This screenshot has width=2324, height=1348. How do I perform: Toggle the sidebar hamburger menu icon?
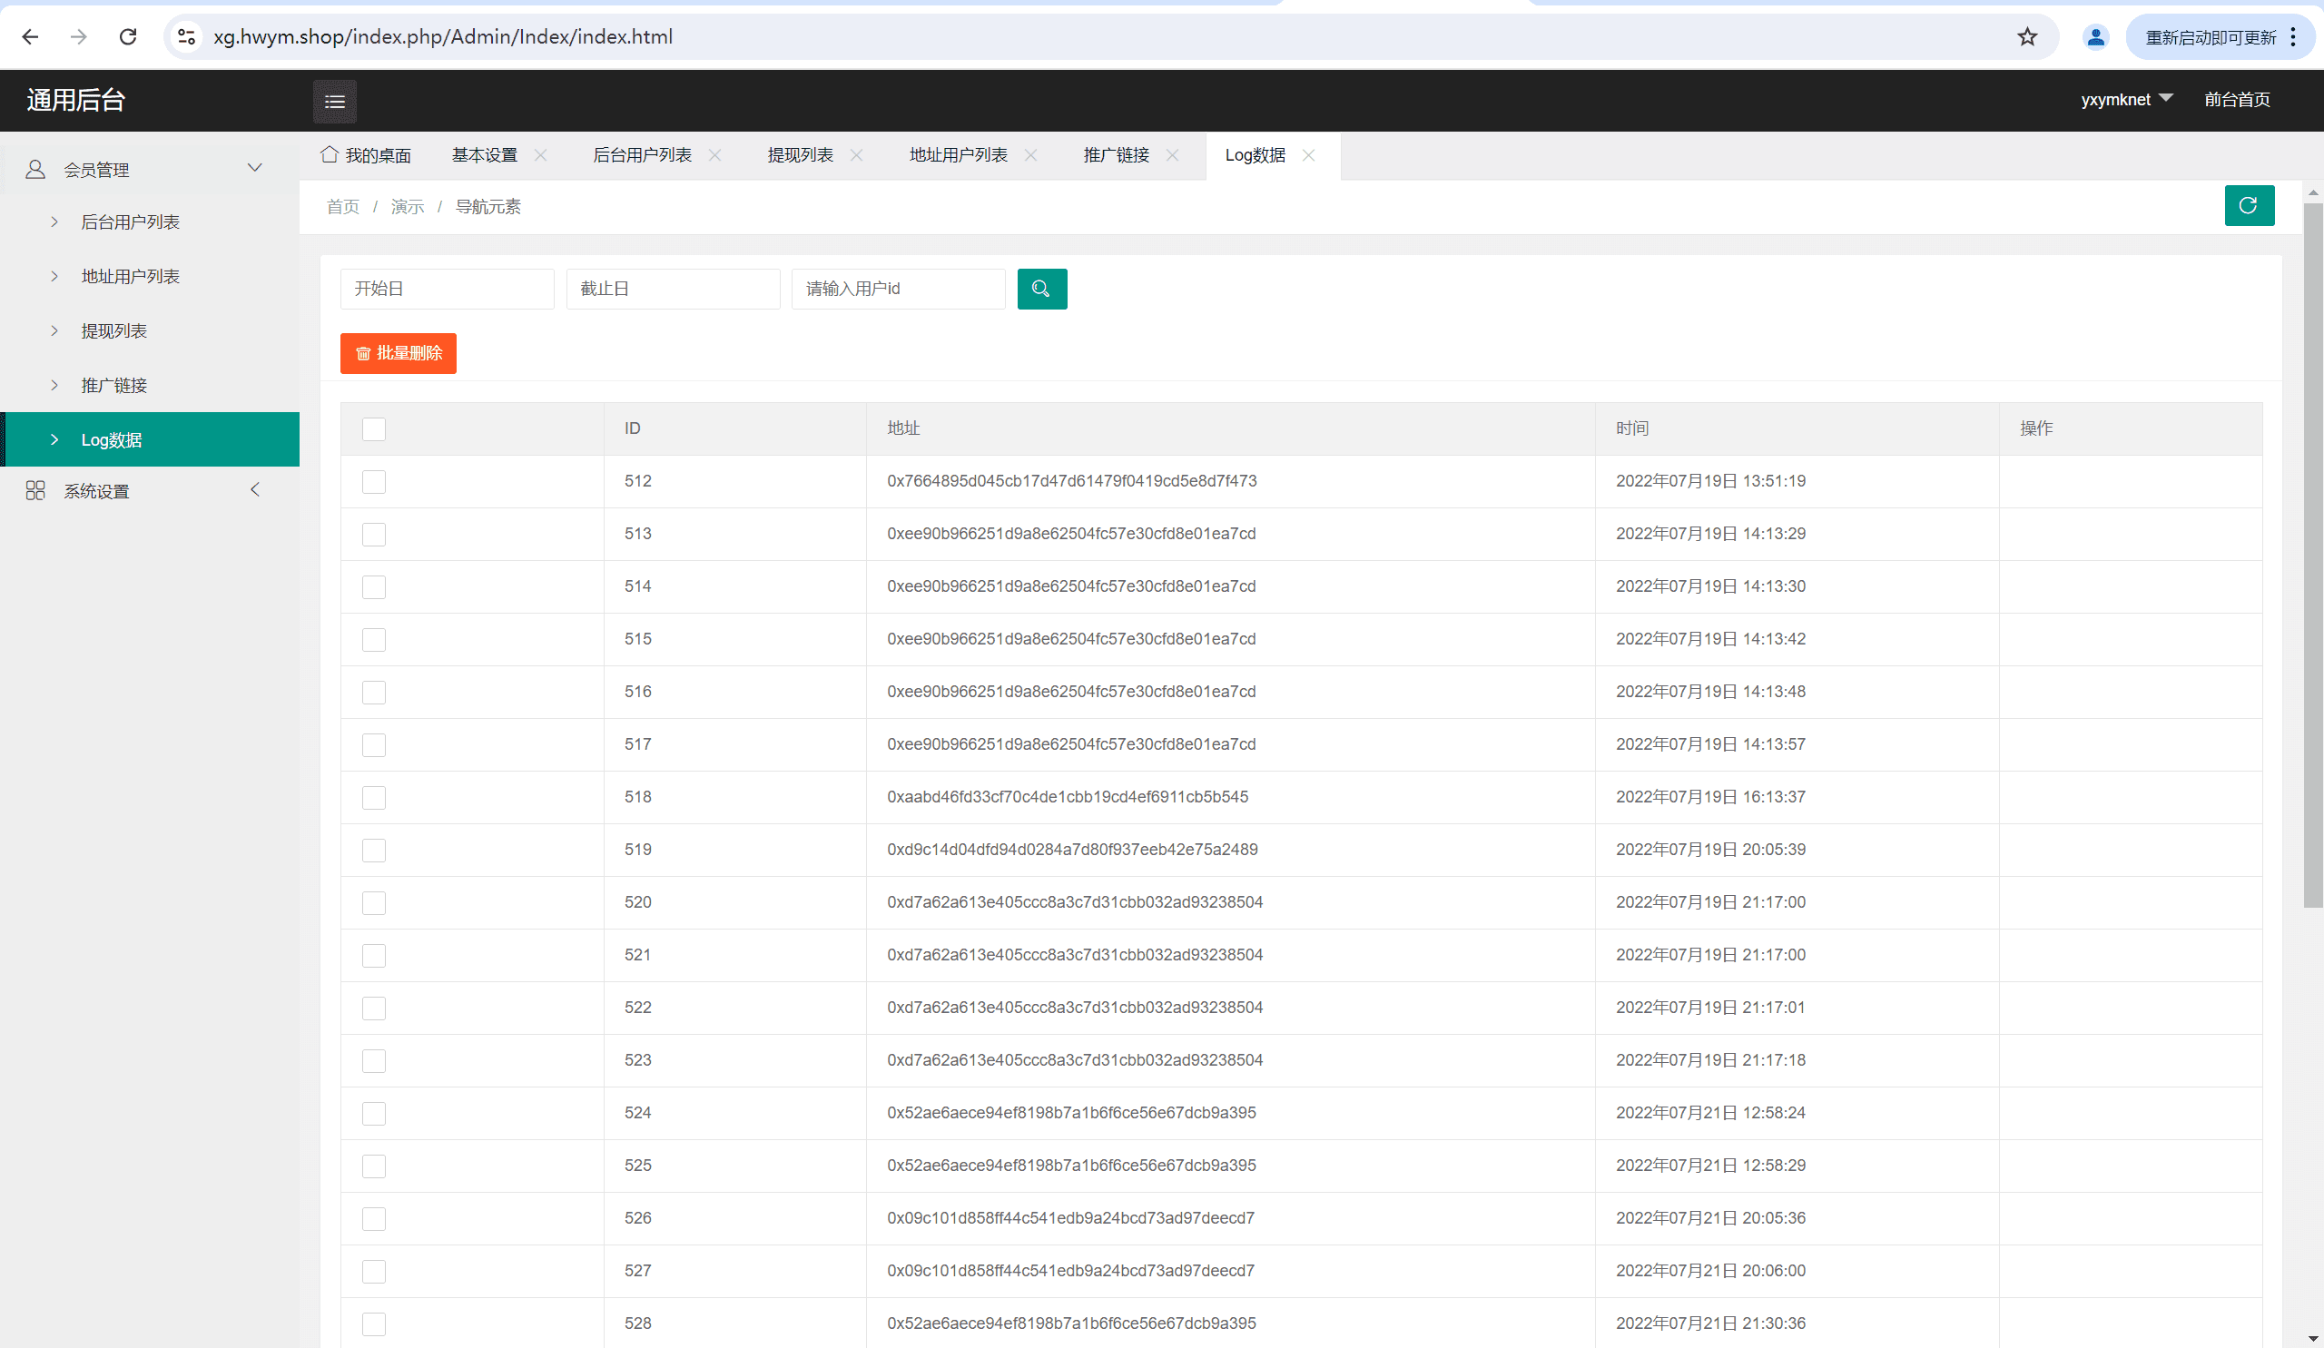point(334,102)
